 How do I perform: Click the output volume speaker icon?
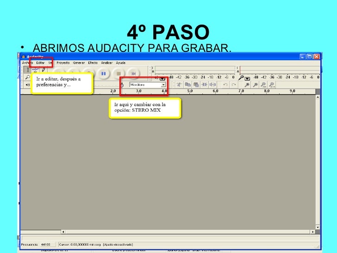27,85
